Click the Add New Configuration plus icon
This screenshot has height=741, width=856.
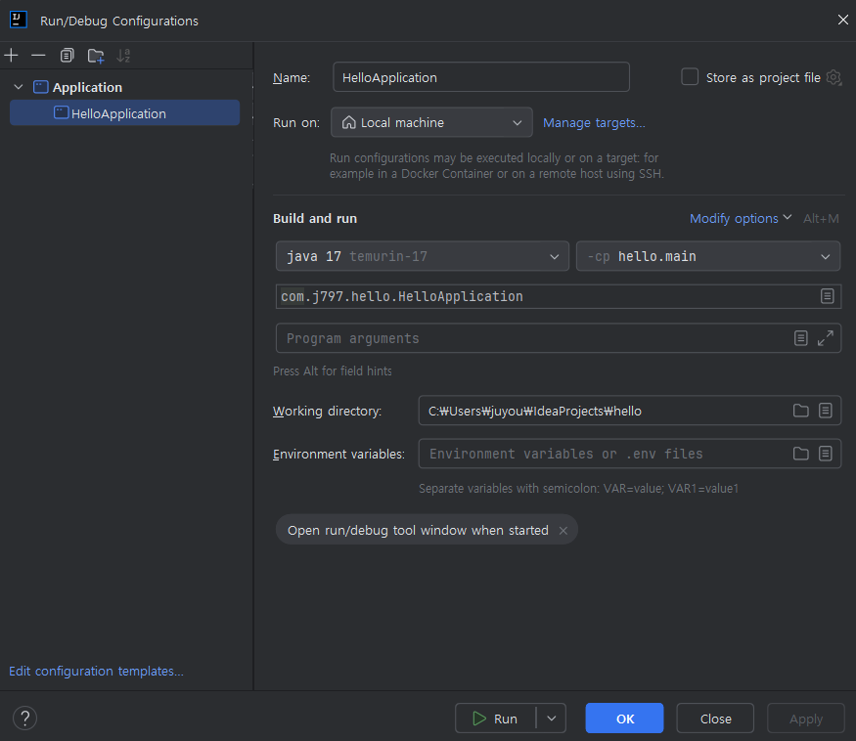[12, 56]
